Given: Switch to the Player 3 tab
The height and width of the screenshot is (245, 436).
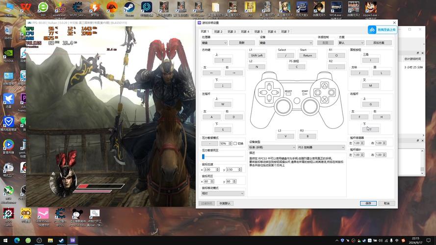Looking at the screenshot, I should tap(231, 31).
